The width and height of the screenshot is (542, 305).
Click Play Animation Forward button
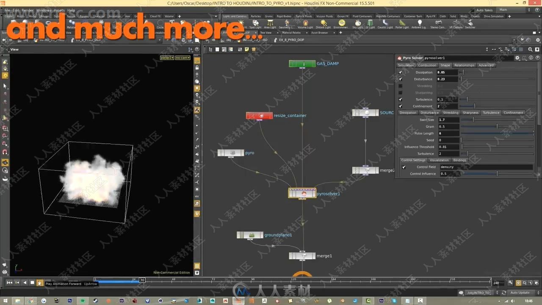pyautogui.click(x=39, y=283)
